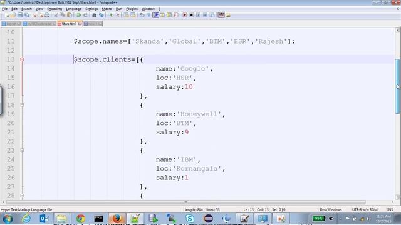Image resolution: width=401 pixels, height=225 pixels.
Task: Click the macro Playback icon
Action: (198, 15)
